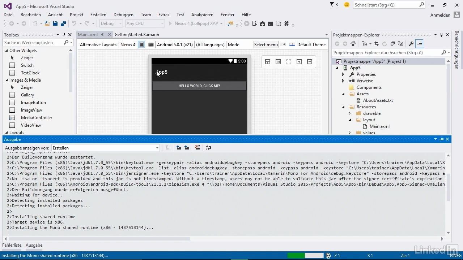The image size is (463, 260).
Task: Click the horizontal scrollbar thumb of Ausgabe
Action: pyautogui.click(x=99, y=239)
